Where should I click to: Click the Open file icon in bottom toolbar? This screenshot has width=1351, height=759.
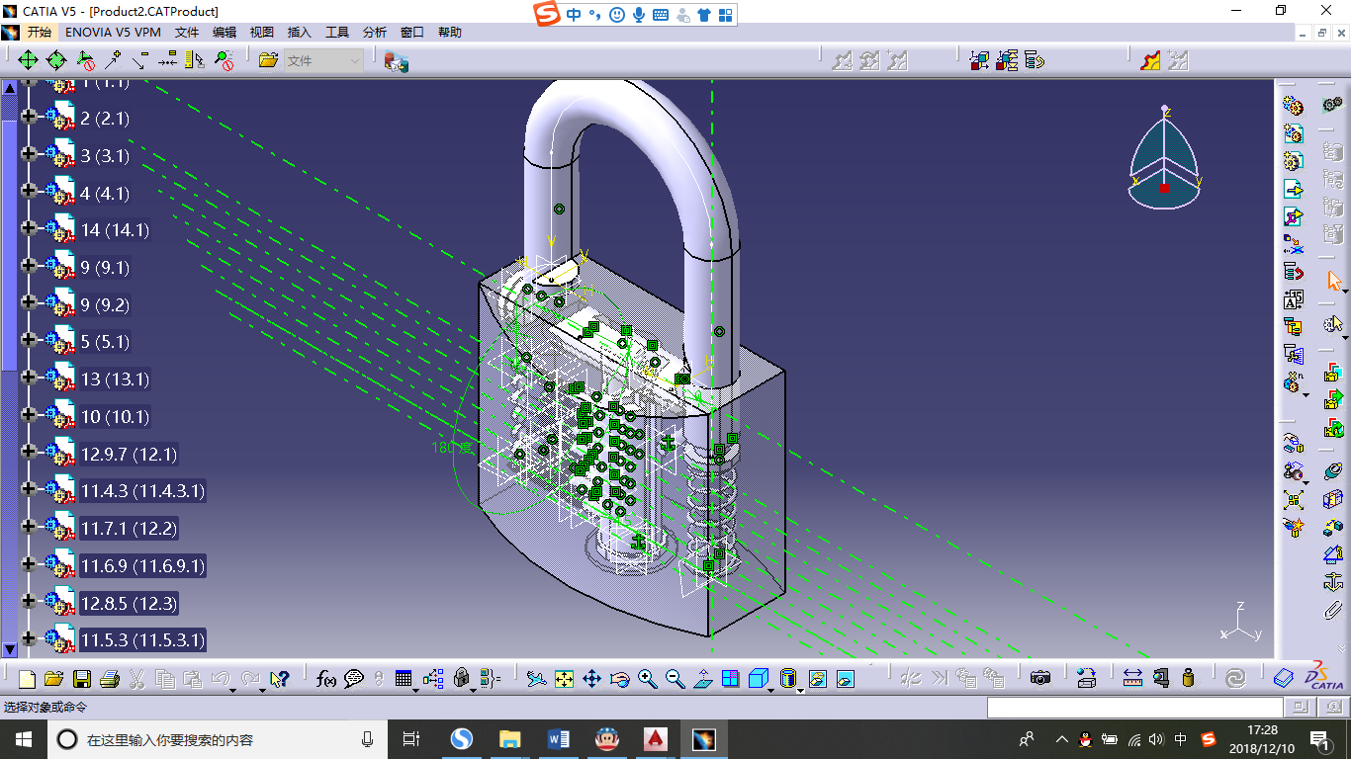[x=53, y=679]
